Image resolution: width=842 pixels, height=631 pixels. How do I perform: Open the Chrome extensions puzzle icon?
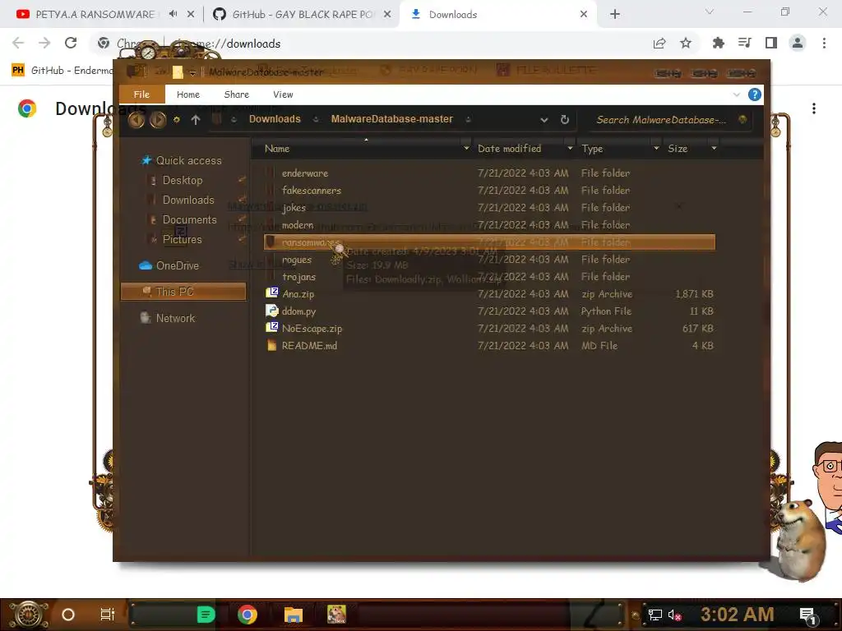[x=718, y=43]
